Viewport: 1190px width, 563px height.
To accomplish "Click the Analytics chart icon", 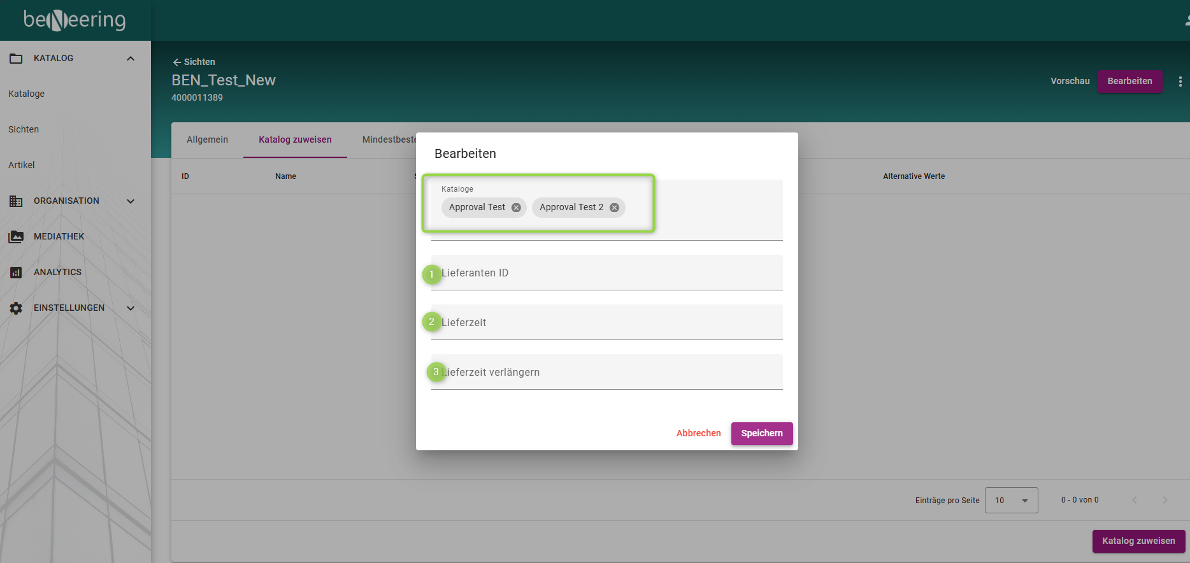I will point(16,273).
